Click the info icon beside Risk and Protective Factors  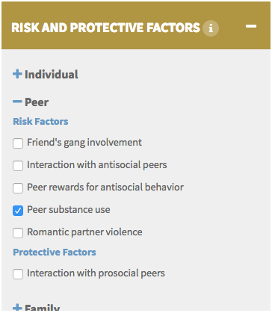tap(211, 28)
